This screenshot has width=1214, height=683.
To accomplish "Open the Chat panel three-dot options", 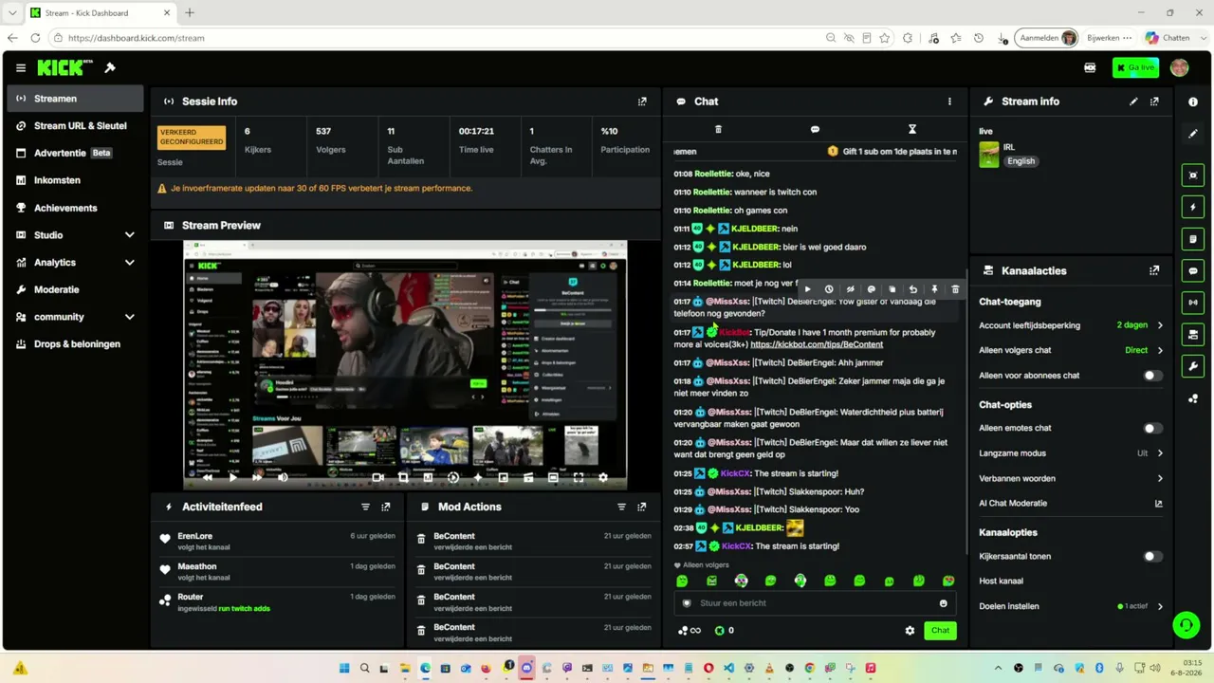I will (949, 102).
